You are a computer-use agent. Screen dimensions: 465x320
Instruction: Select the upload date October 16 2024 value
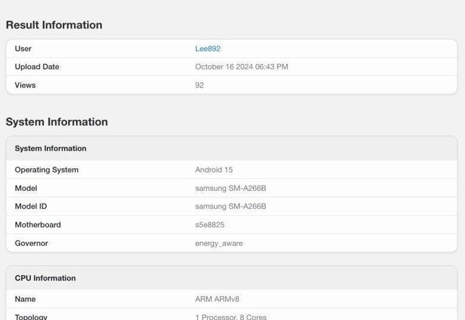coord(241,67)
